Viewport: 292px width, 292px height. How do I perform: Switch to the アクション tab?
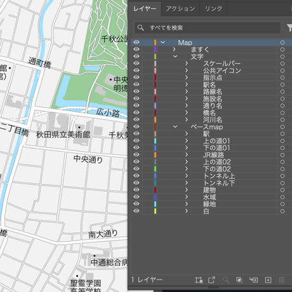point(180,9)
